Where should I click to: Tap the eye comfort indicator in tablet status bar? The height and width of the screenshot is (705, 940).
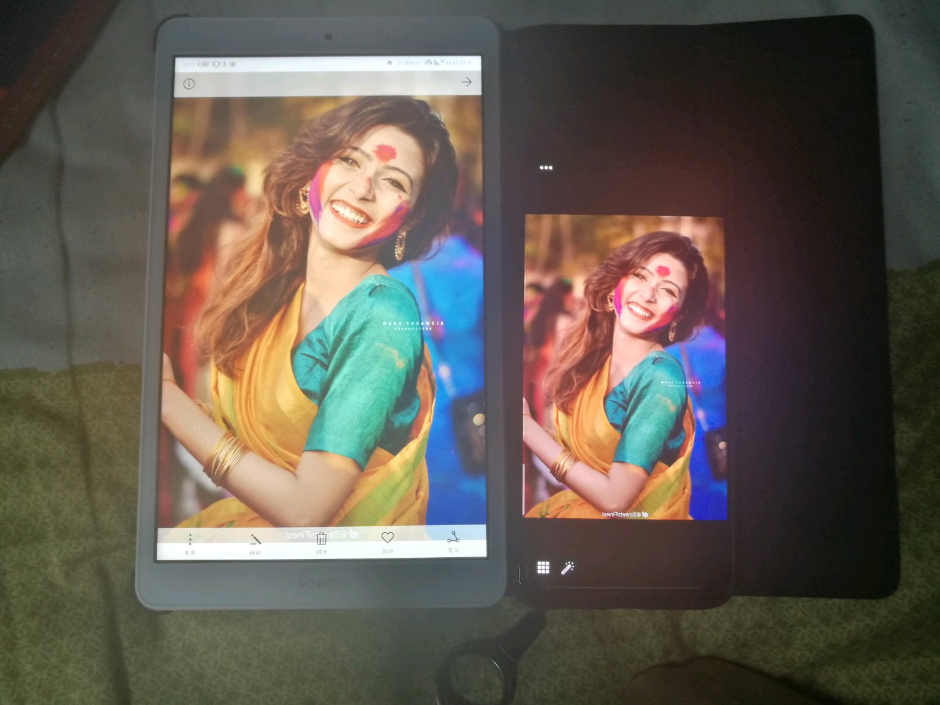[232, 64]
